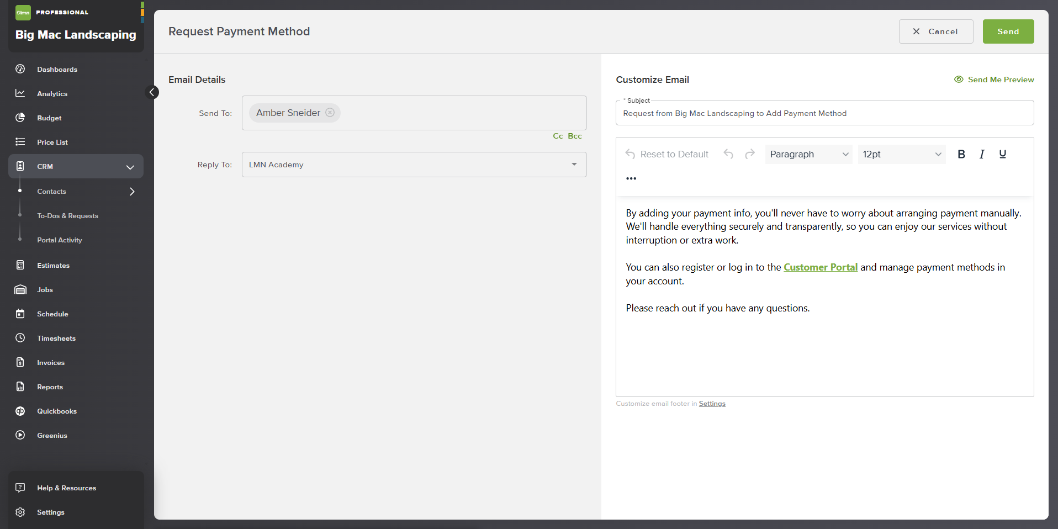Click the Invoices document icon

20,362
